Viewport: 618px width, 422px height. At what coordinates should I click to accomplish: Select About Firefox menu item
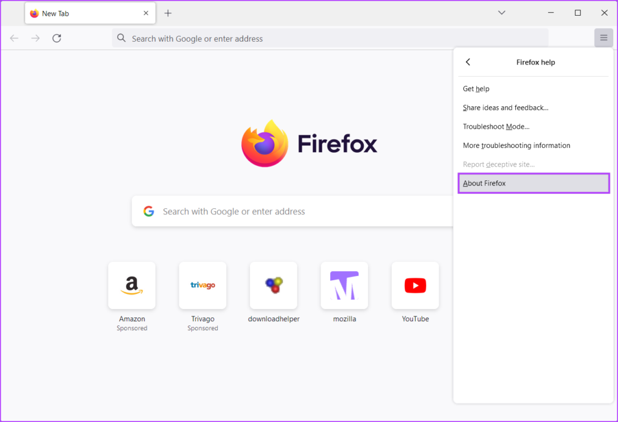[x=534, y=183]
